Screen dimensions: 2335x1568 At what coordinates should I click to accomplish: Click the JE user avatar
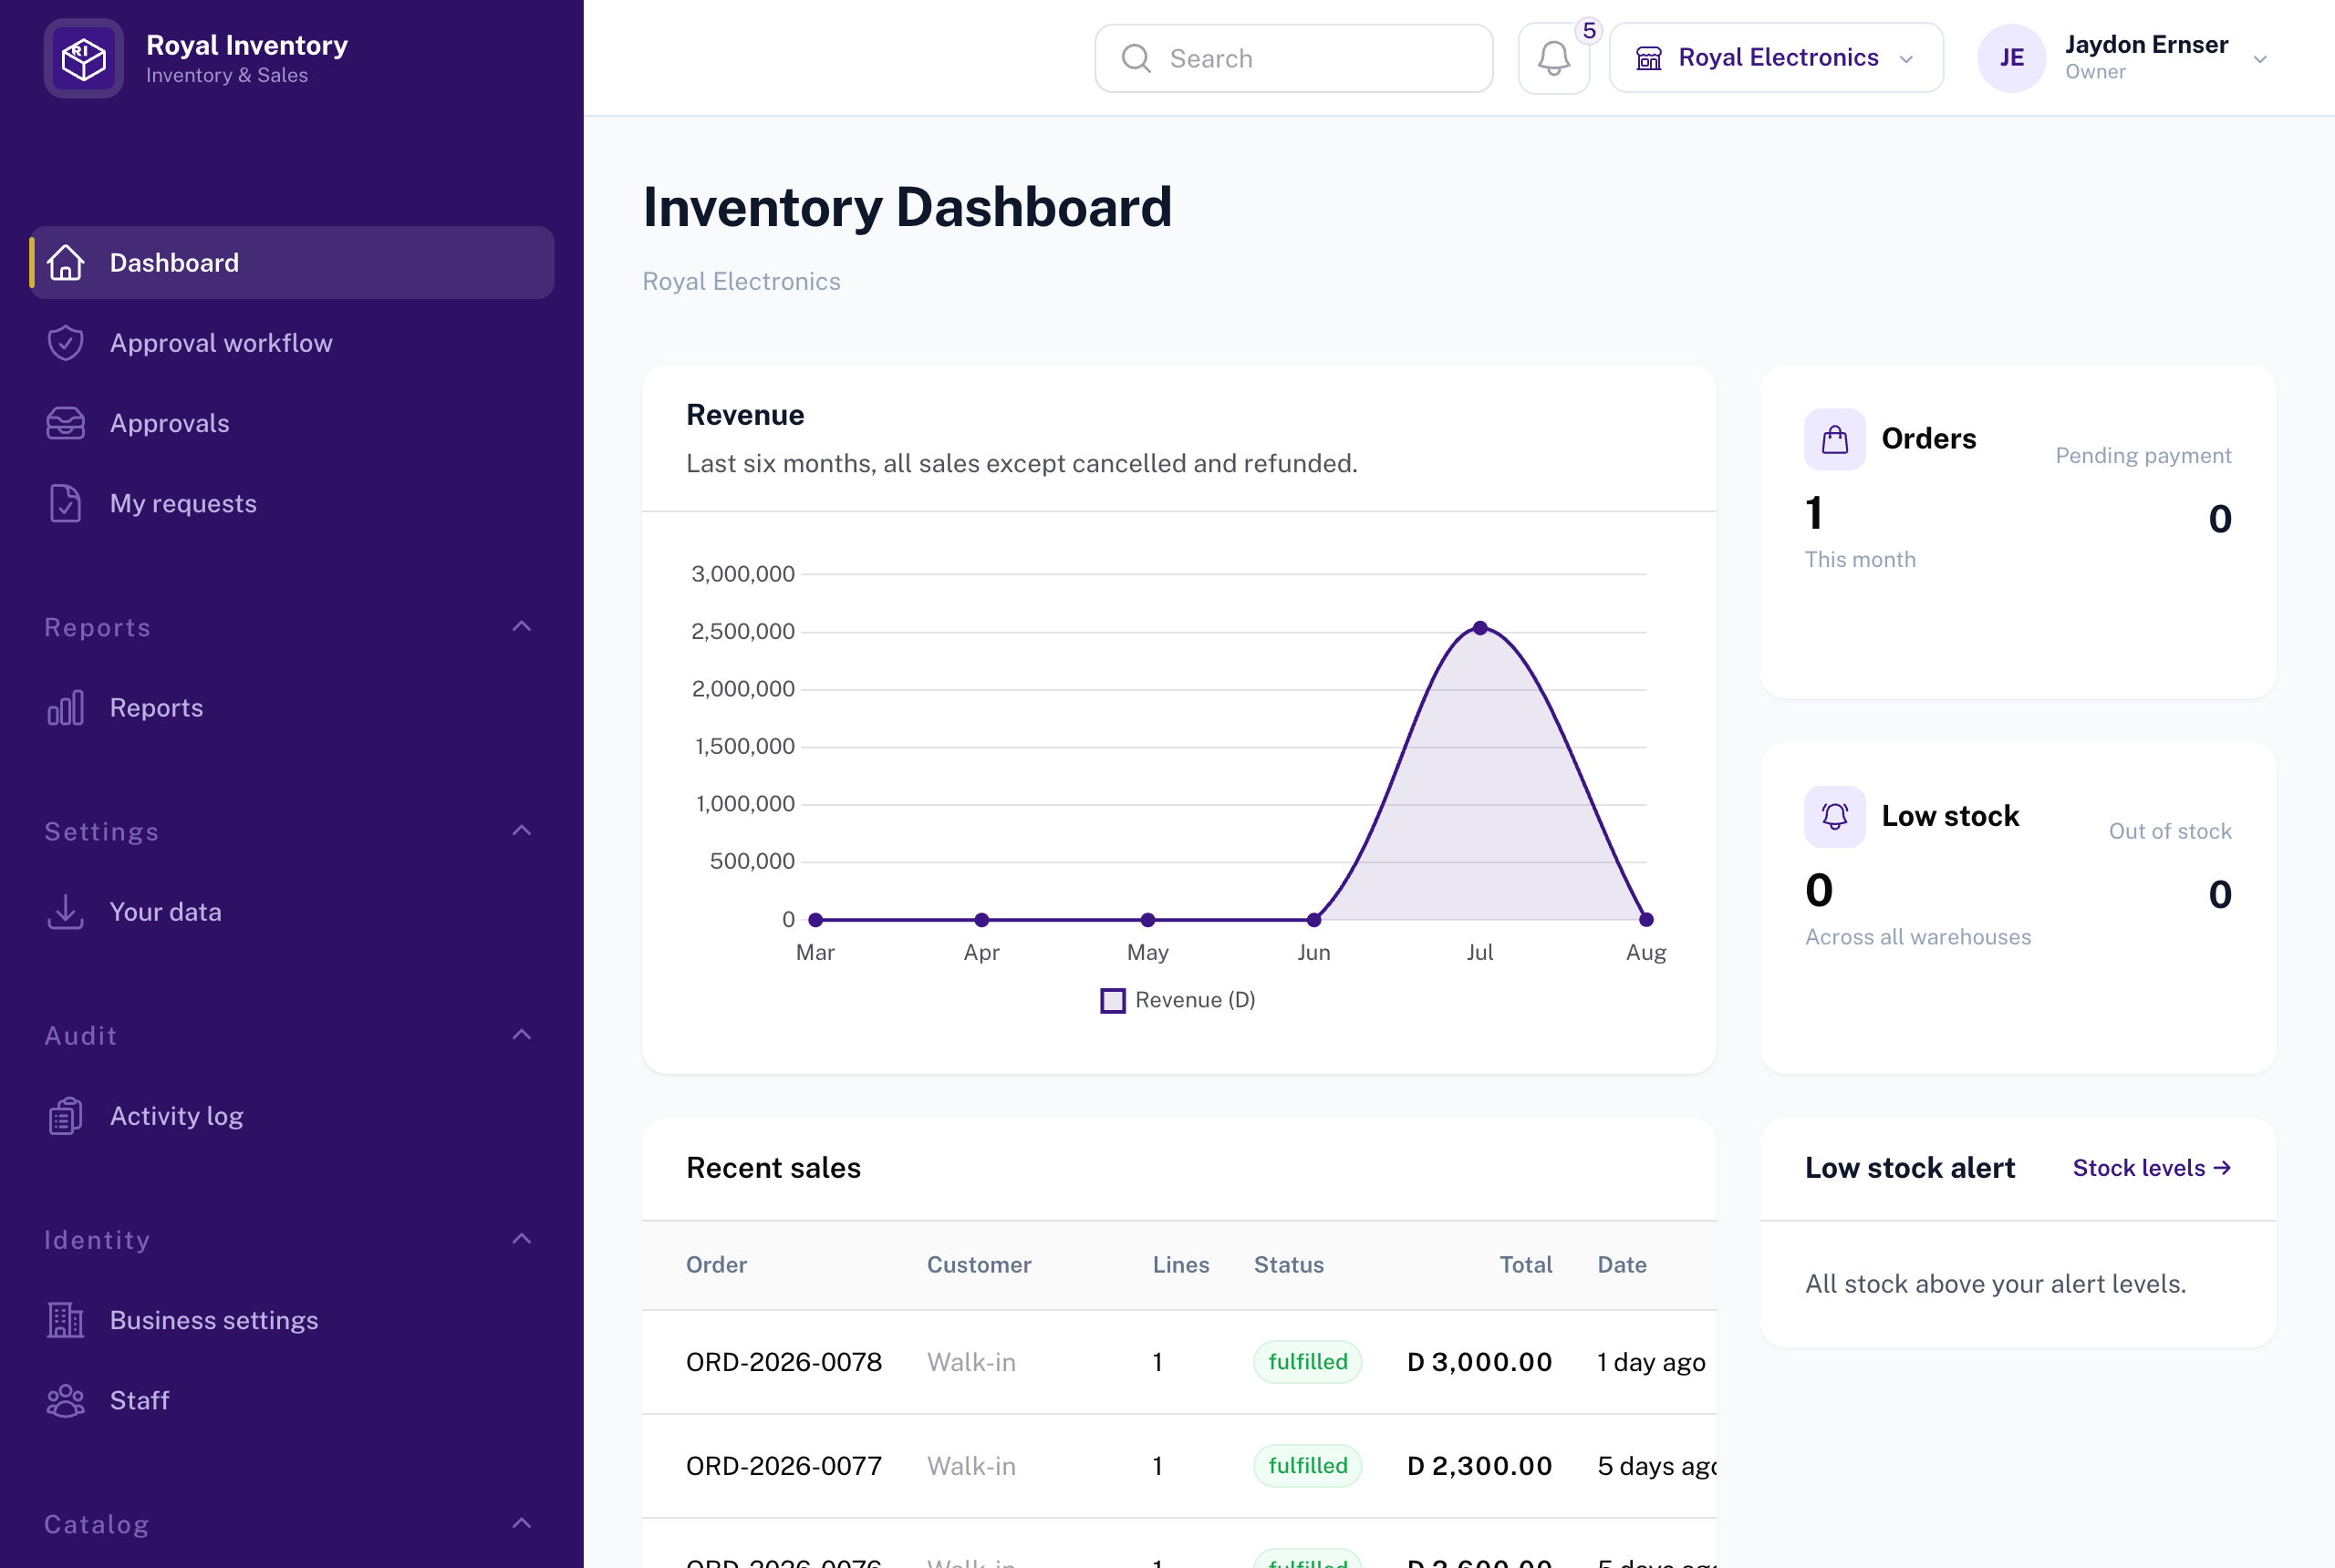(x=2012, y=58)
